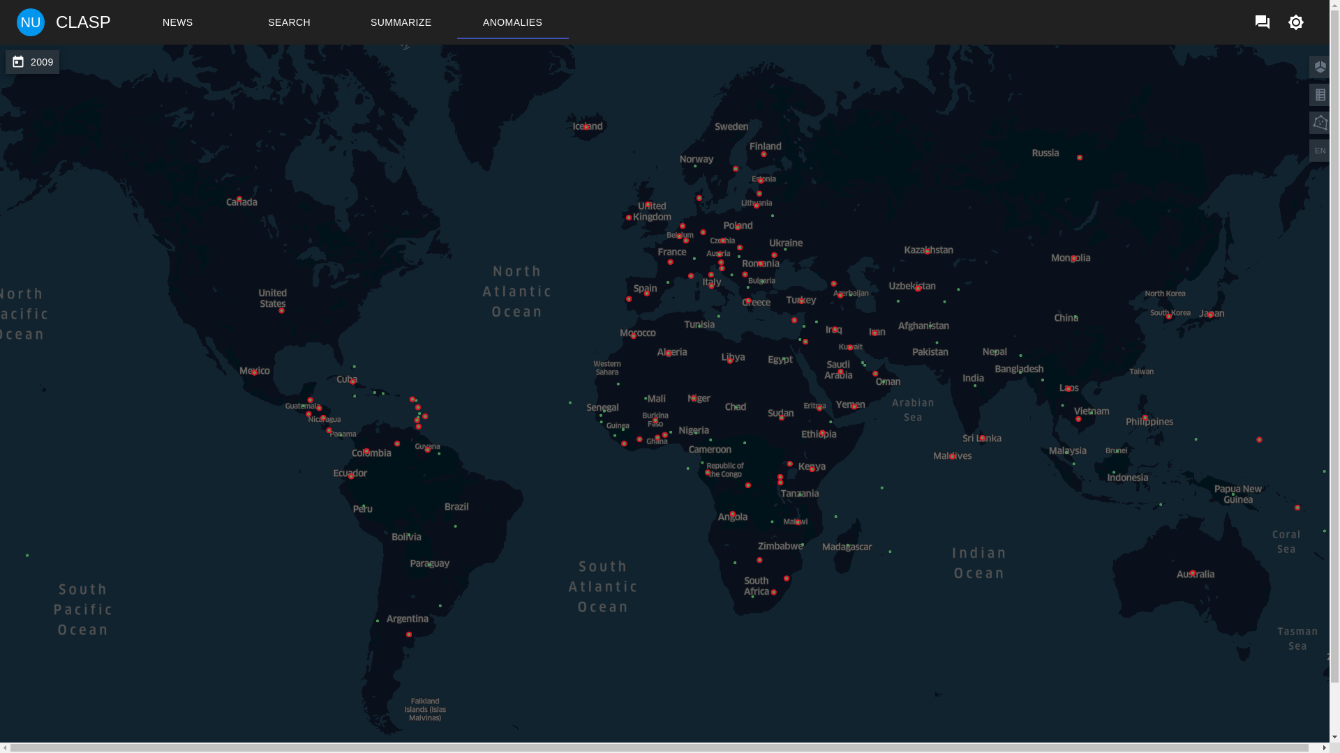1340x753 pixels.
Task: Click the NU round logo
Action: tap(31, 22)
